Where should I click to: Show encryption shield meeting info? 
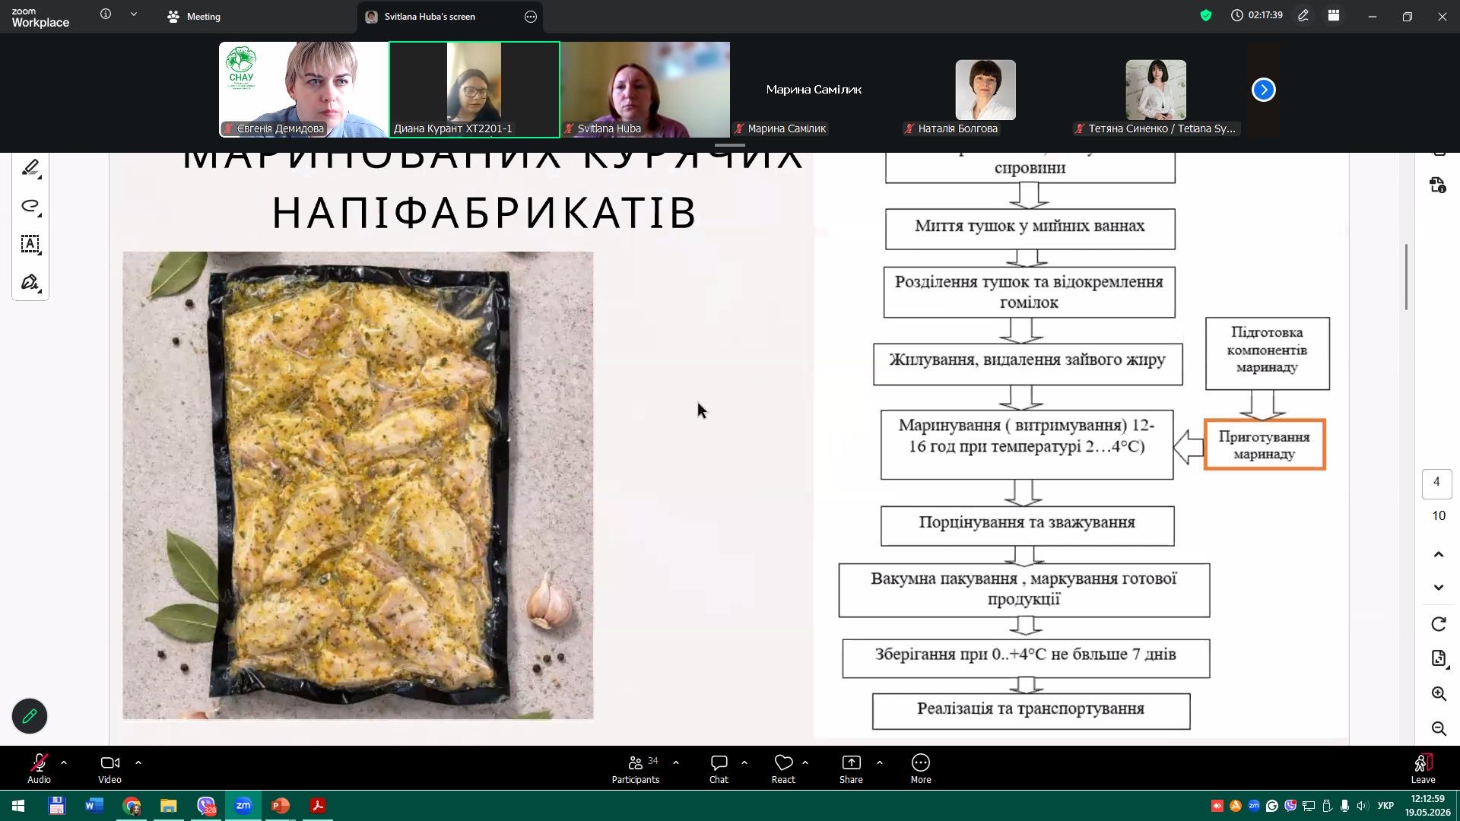point(1206,15)
